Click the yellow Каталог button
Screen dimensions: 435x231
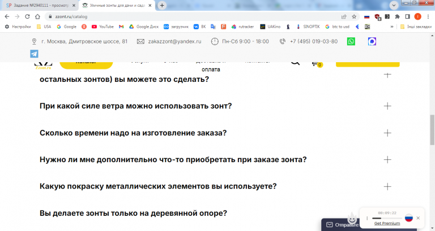(86, 65)
